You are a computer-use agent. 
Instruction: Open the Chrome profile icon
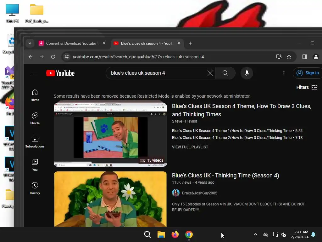coord(316,57)
